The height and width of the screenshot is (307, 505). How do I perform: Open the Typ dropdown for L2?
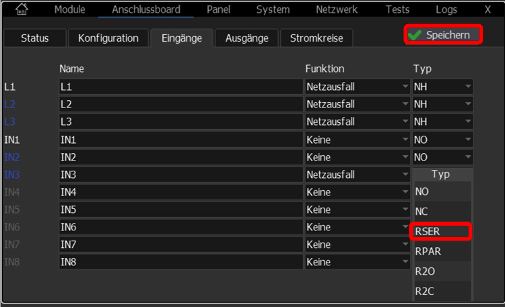(442, 104)
